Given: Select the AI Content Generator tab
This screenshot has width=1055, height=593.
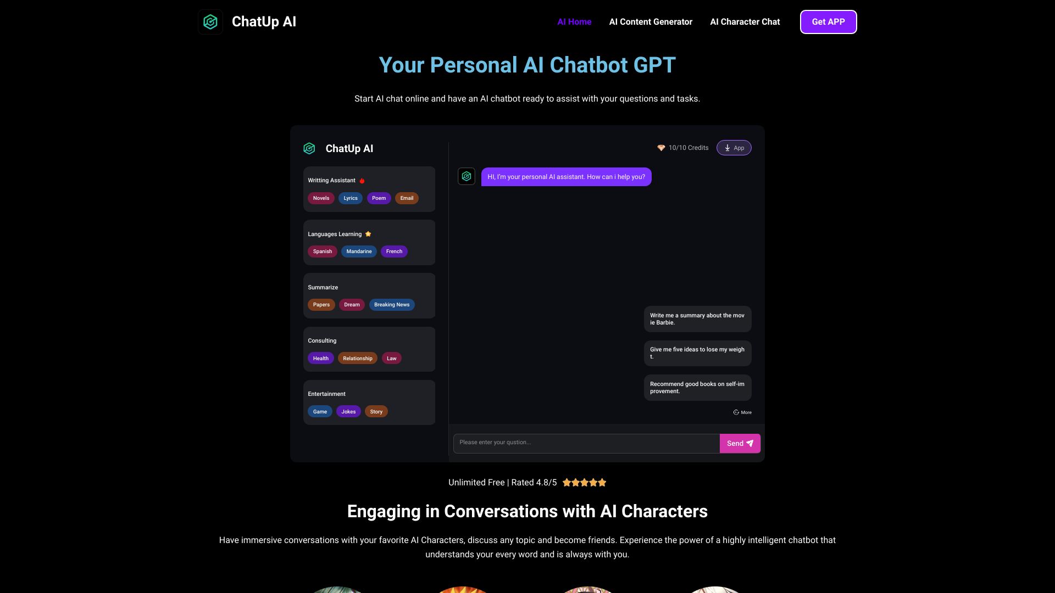Looking at the screenshot, I should [x=650, y=22].
